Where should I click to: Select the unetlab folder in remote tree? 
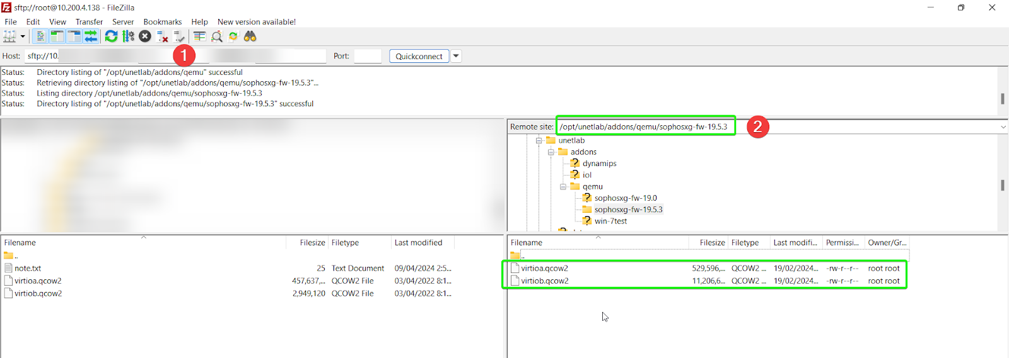[571, 140]
